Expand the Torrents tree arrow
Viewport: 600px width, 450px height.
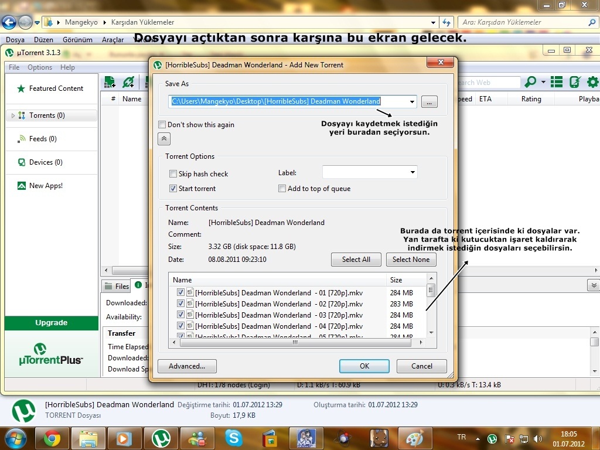pyautogui.click(x=13, y=115)
